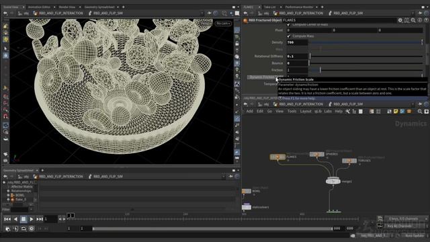Switch to Take List tab

pyautogui.click(x=270, y=7)
